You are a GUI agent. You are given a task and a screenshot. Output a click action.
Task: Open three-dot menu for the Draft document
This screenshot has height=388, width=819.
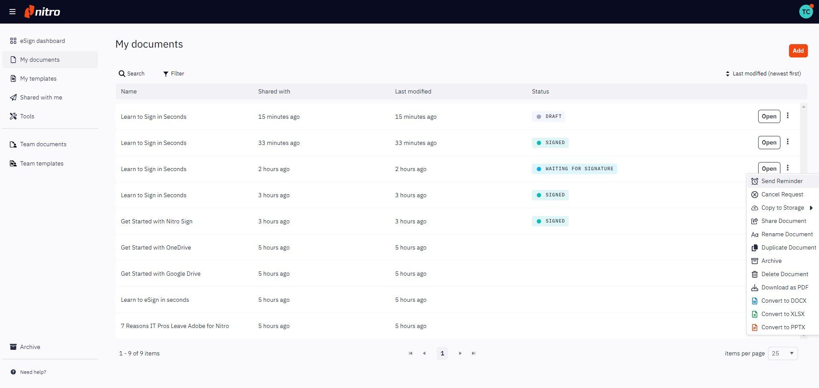(x=787, y=116)
